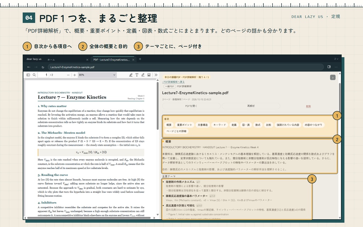Open the window count dropdown showing 2
Viewport: 363px width, 227px height.
pyautogui.click(x=336, y=59)
